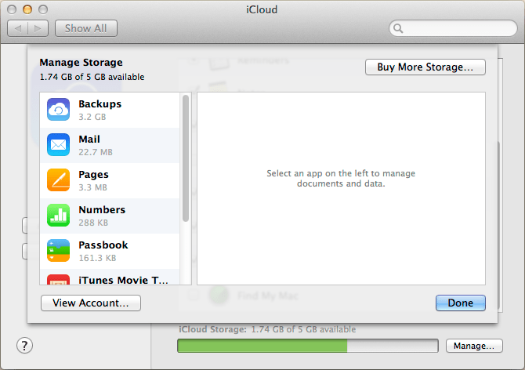
Task: Click the Mail envelope icon
Action: (x=58, y=145)
